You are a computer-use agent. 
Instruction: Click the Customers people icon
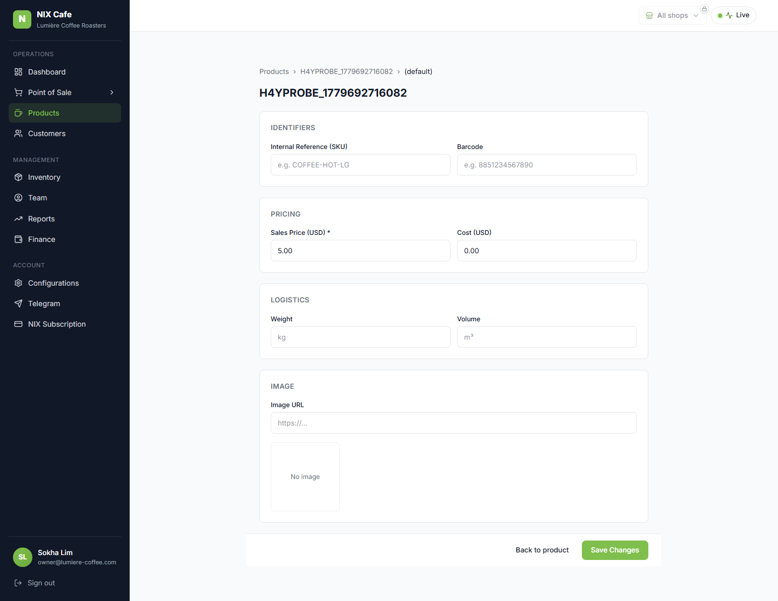coord(18,133)
